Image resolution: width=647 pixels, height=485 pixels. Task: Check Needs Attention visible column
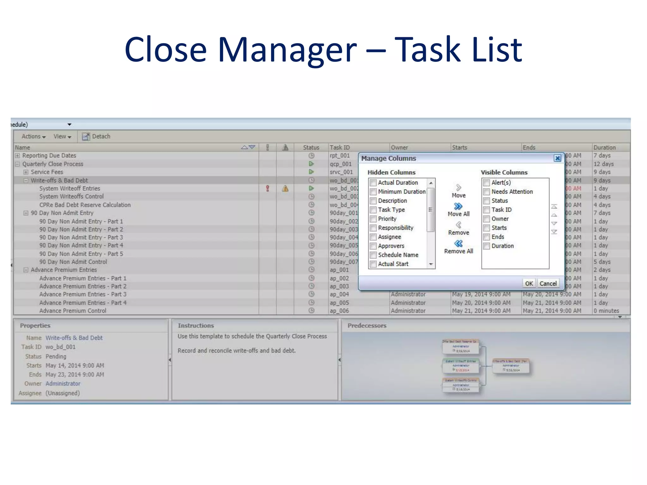[487, 192]
